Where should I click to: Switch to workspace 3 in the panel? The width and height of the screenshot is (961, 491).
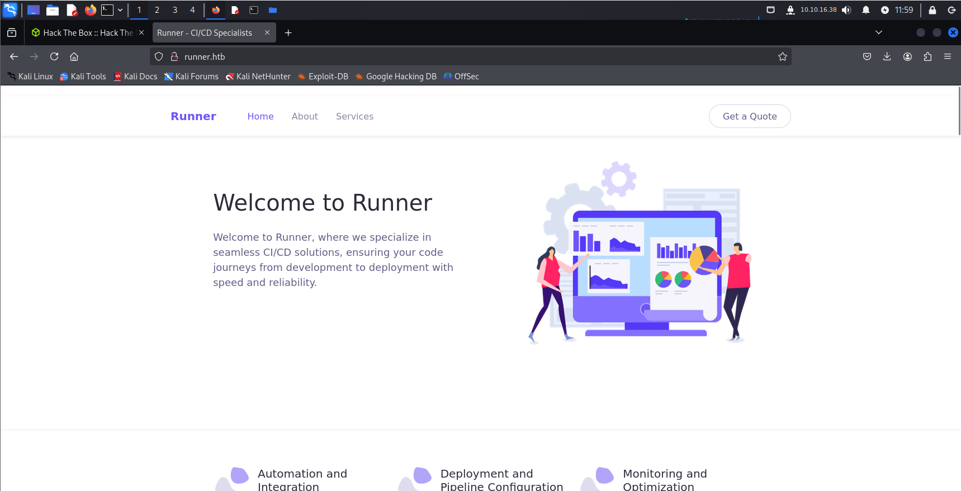[175, 10]
